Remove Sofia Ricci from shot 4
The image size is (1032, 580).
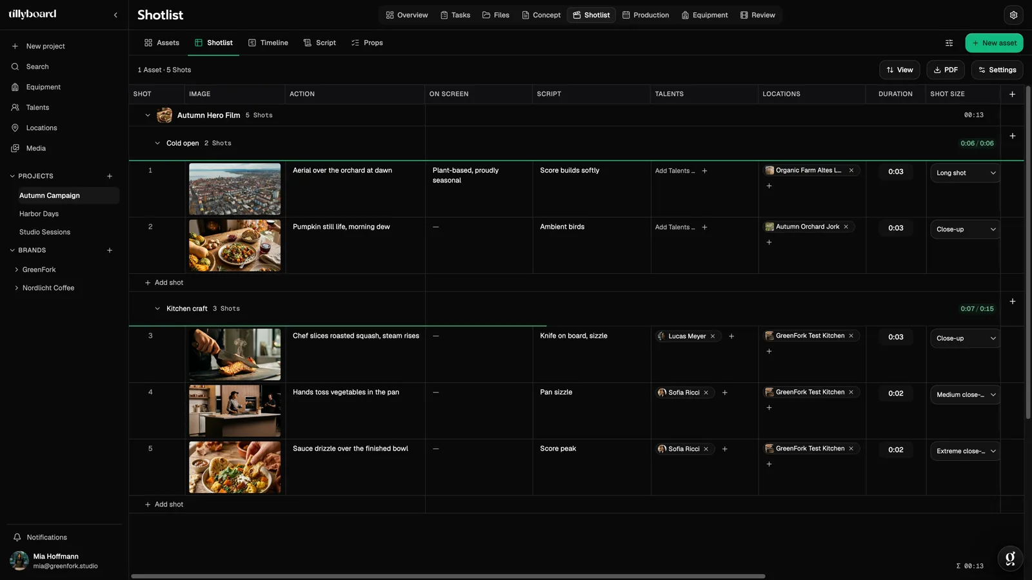(x=706, y=392)
